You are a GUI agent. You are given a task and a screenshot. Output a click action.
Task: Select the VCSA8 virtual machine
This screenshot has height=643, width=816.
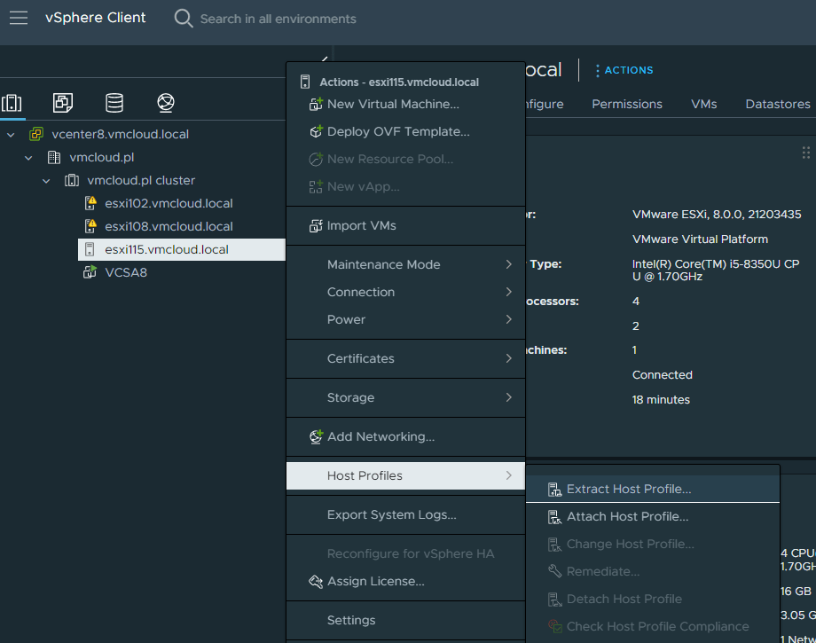[x=125, y=272]
